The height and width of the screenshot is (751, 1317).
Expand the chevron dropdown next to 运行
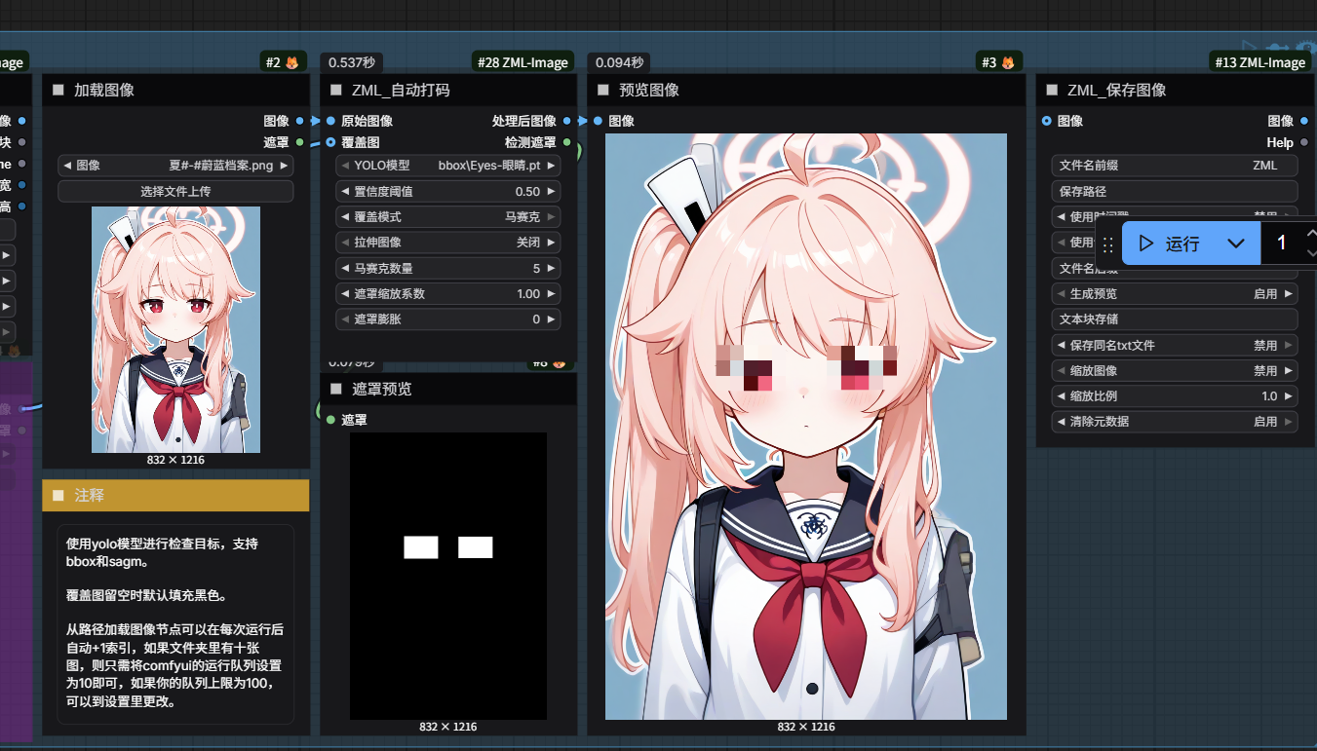pos(1236,244)
